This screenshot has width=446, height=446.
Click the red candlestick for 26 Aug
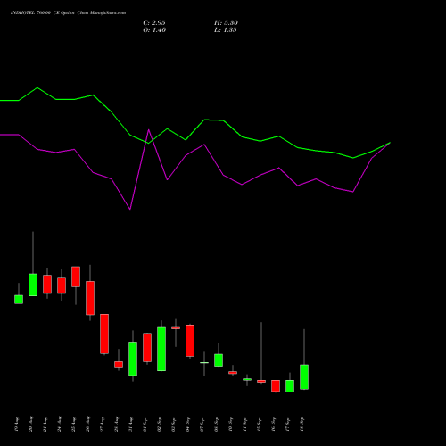click(x=90, y=298)
